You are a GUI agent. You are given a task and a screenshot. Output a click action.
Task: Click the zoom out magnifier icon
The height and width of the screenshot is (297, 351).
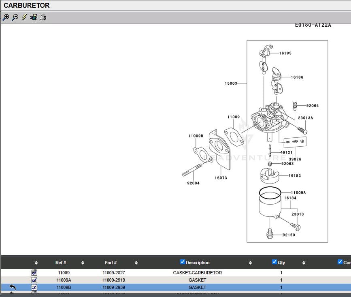coord(15,17)
